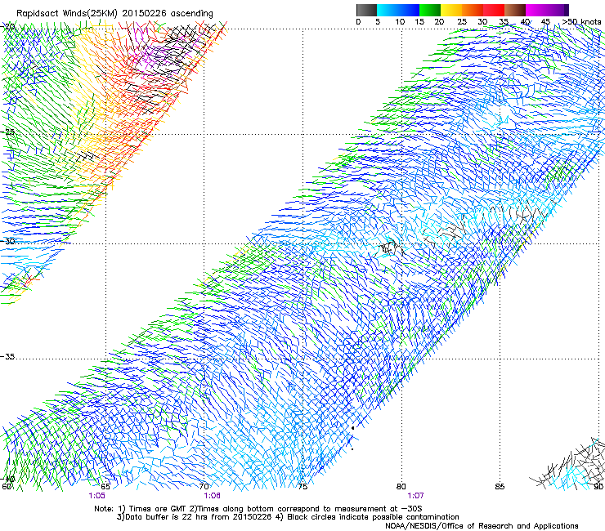Click the cyan-blue 5-15 knots legend band
The image size is (605, 531).
(x=398, y=10)
